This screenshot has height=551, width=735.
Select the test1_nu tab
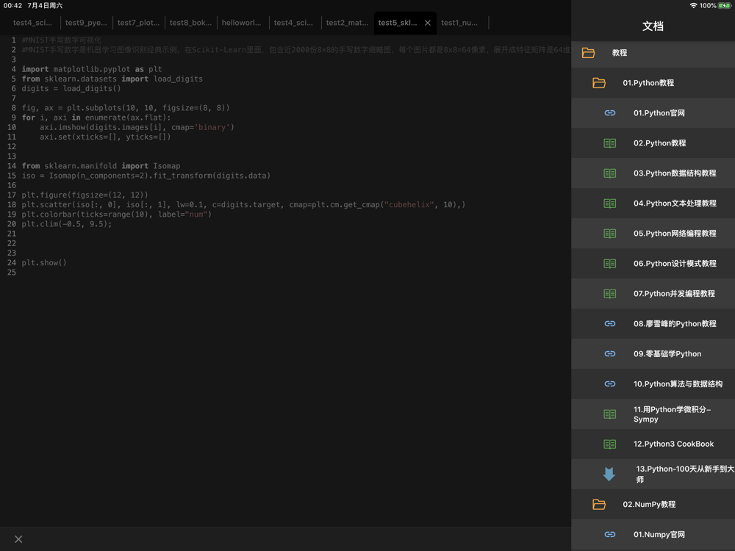point(459,23)
